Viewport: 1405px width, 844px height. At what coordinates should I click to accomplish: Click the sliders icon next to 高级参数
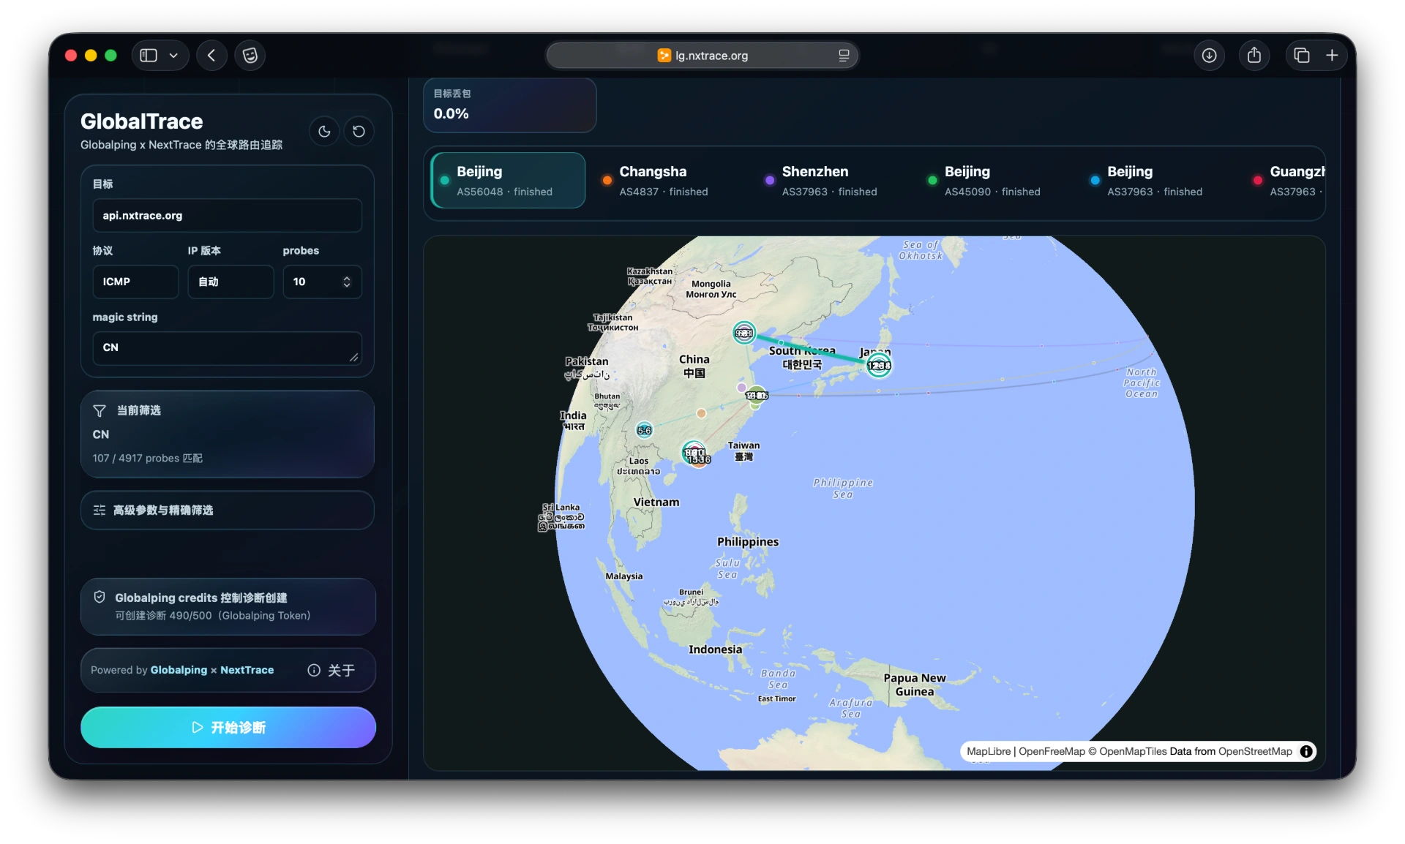[100, 510]
